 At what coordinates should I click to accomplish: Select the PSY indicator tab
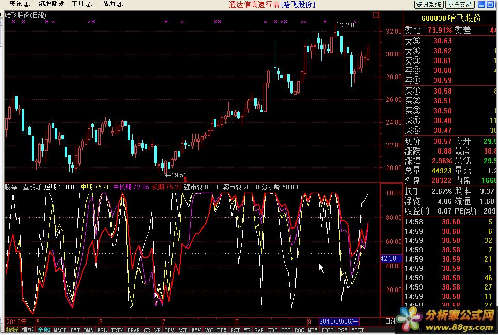[343, 330]
